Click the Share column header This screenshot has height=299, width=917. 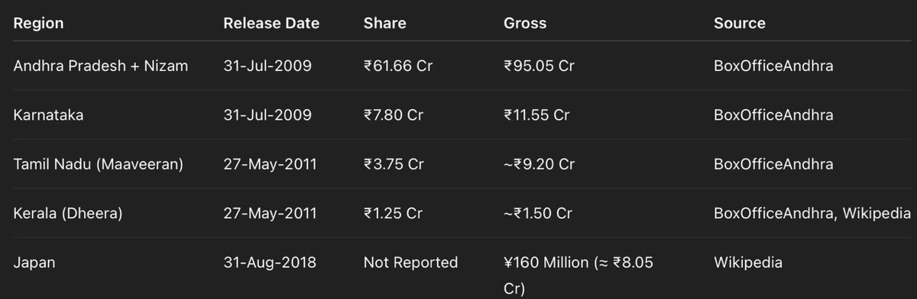[384, 24]
